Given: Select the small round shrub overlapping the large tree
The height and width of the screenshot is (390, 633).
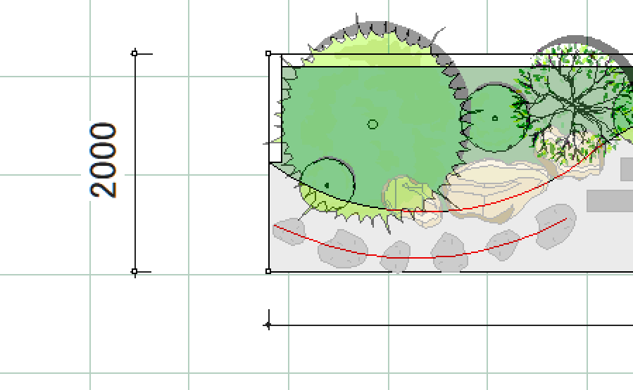Looking at the screenshot, I should point(328,183).
